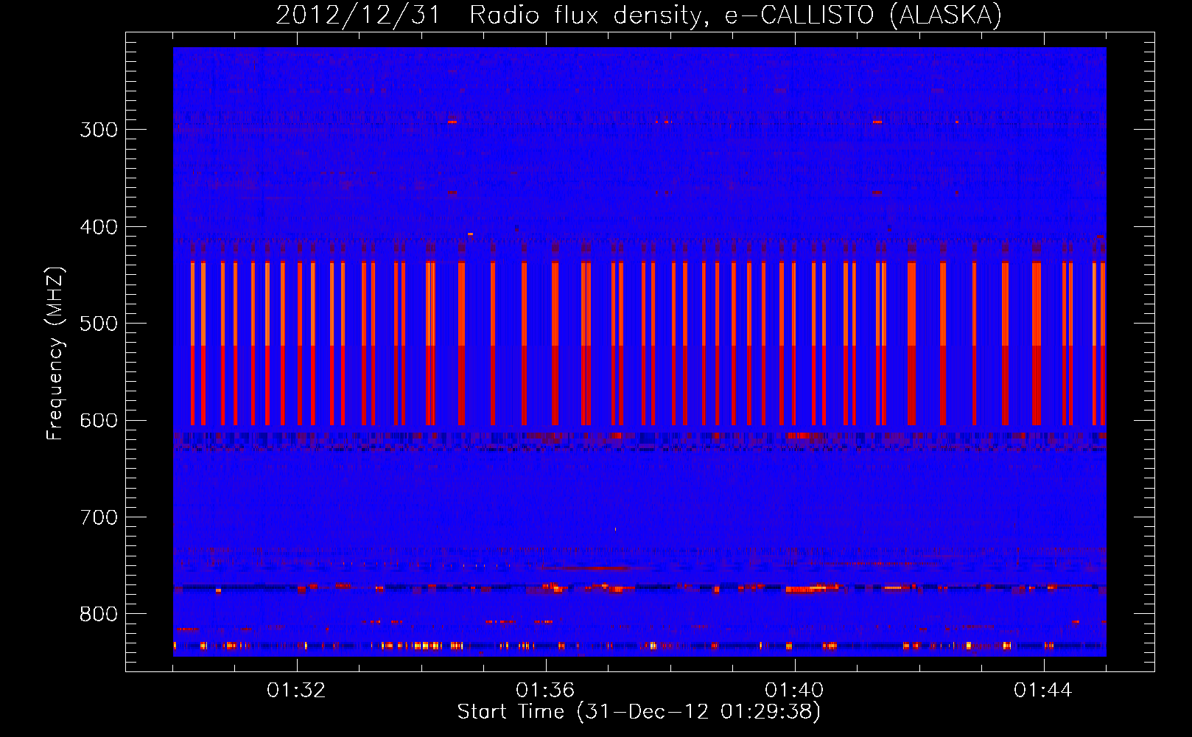The width and height of the screenshot is (1192, 737).
Task: Click the 'Frequency (MHZ)' axis label
Action: click(x=55, y=354)
